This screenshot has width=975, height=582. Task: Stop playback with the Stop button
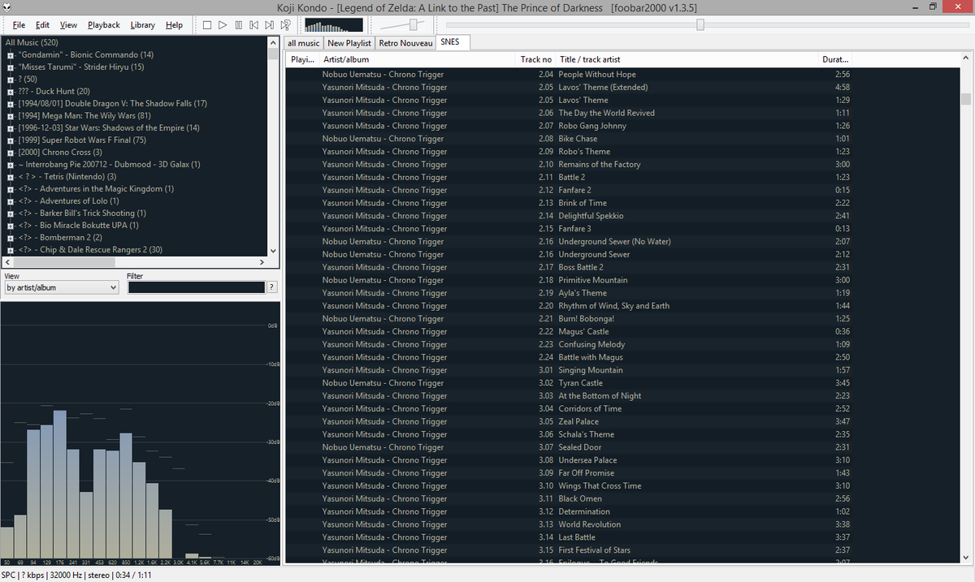[x=207, y=25]
